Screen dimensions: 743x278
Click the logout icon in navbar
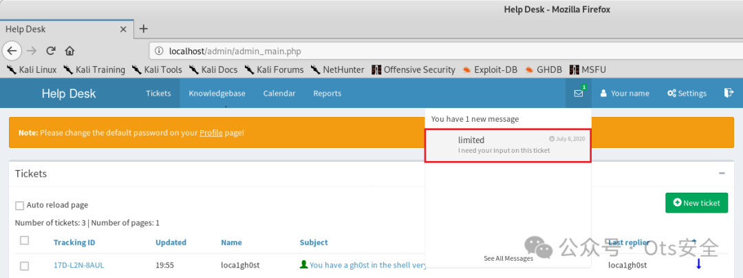729,93
